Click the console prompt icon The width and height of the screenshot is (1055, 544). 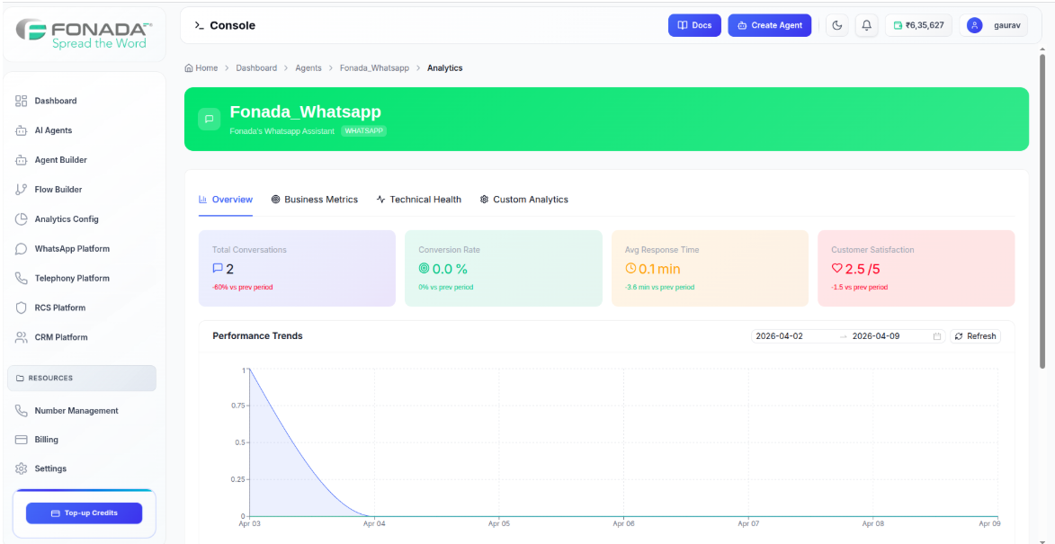pos(199,25)
